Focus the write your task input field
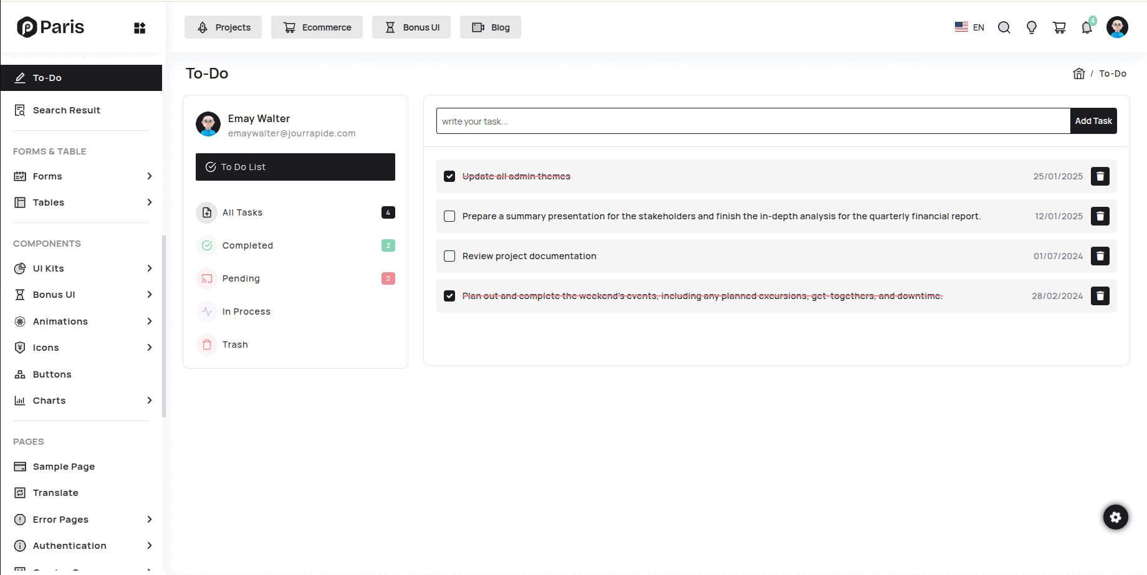This screenshot has width=1147, height=575. pos(752,121)
